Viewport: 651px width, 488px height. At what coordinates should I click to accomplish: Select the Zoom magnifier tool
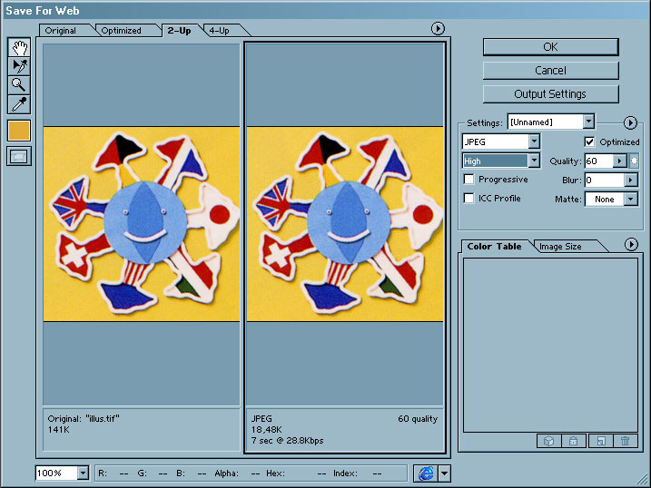(x=19, y=85)
